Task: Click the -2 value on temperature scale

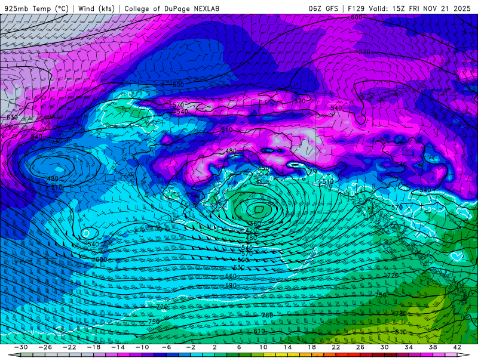Action: click(x=190, y=347)
